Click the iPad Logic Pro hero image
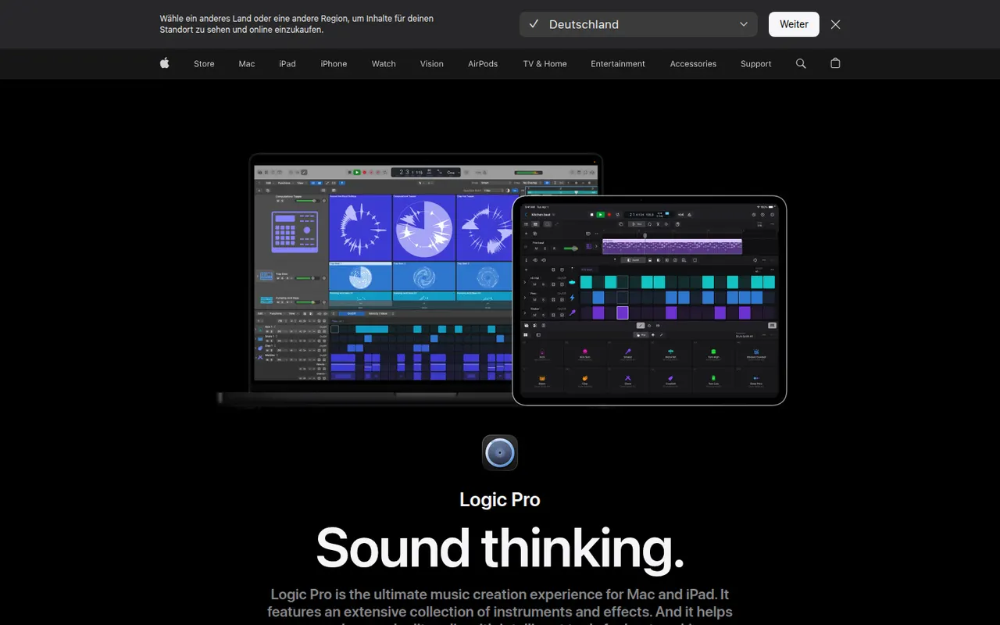 click(649, 301)
